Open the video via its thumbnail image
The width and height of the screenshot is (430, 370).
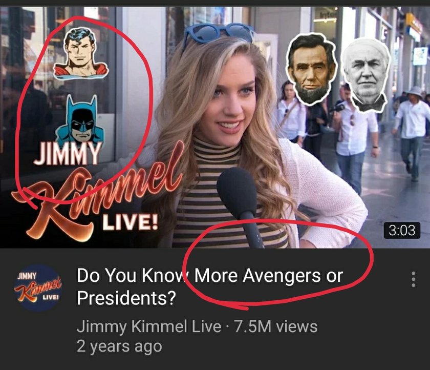(215, 127)
